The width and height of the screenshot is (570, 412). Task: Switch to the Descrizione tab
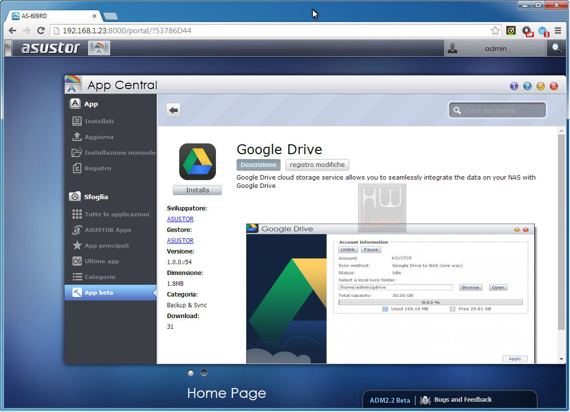259,164
